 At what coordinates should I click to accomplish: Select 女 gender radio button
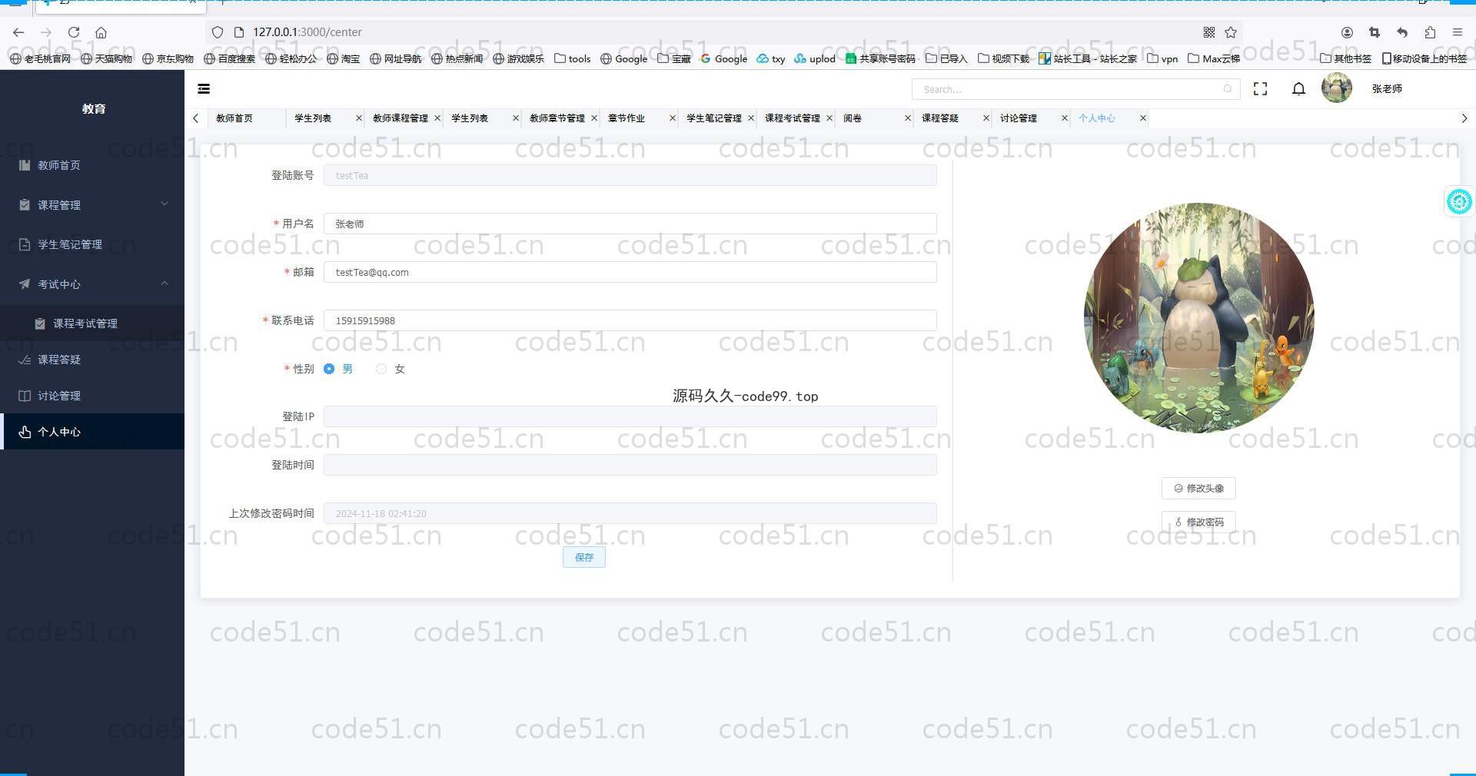[x=381, y=369]
